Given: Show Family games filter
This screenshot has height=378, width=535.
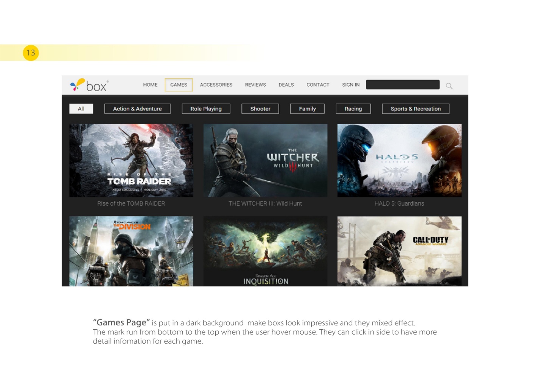Looking at the screenshot, I should [307, 109].
